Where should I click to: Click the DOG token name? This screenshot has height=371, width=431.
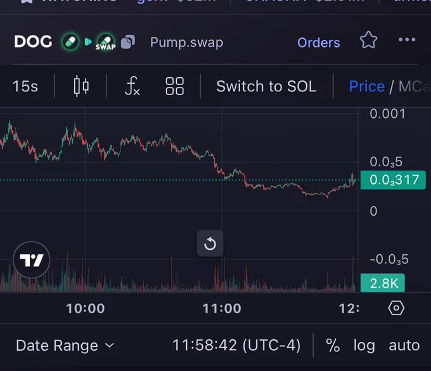click(x=33, y=42)
